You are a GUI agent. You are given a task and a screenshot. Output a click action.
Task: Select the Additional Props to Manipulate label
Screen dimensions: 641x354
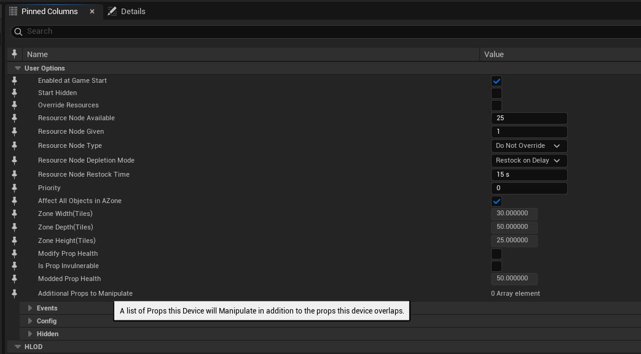pyautogui.click(x=85, y=293)
